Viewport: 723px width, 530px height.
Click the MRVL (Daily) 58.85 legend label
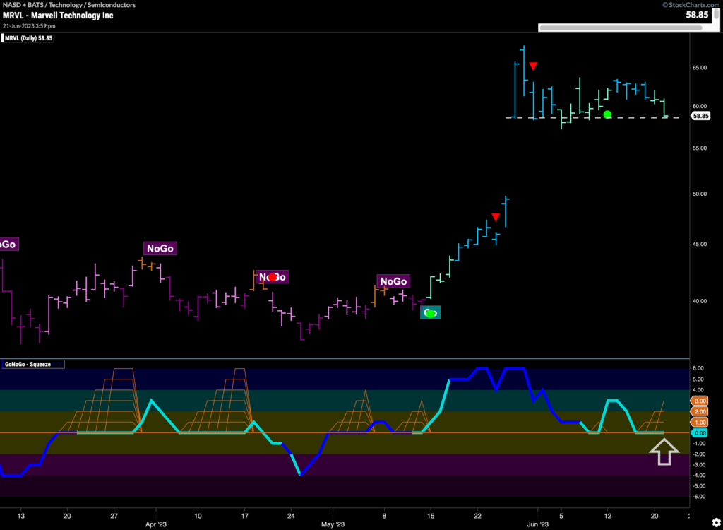pyautogui.click(x=29, y=38)
